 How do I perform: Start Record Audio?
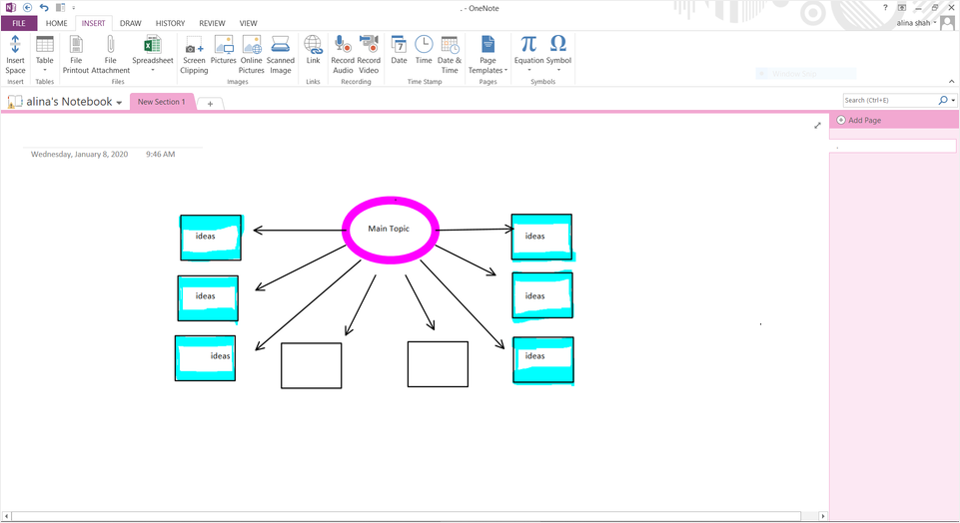point(343,46)
